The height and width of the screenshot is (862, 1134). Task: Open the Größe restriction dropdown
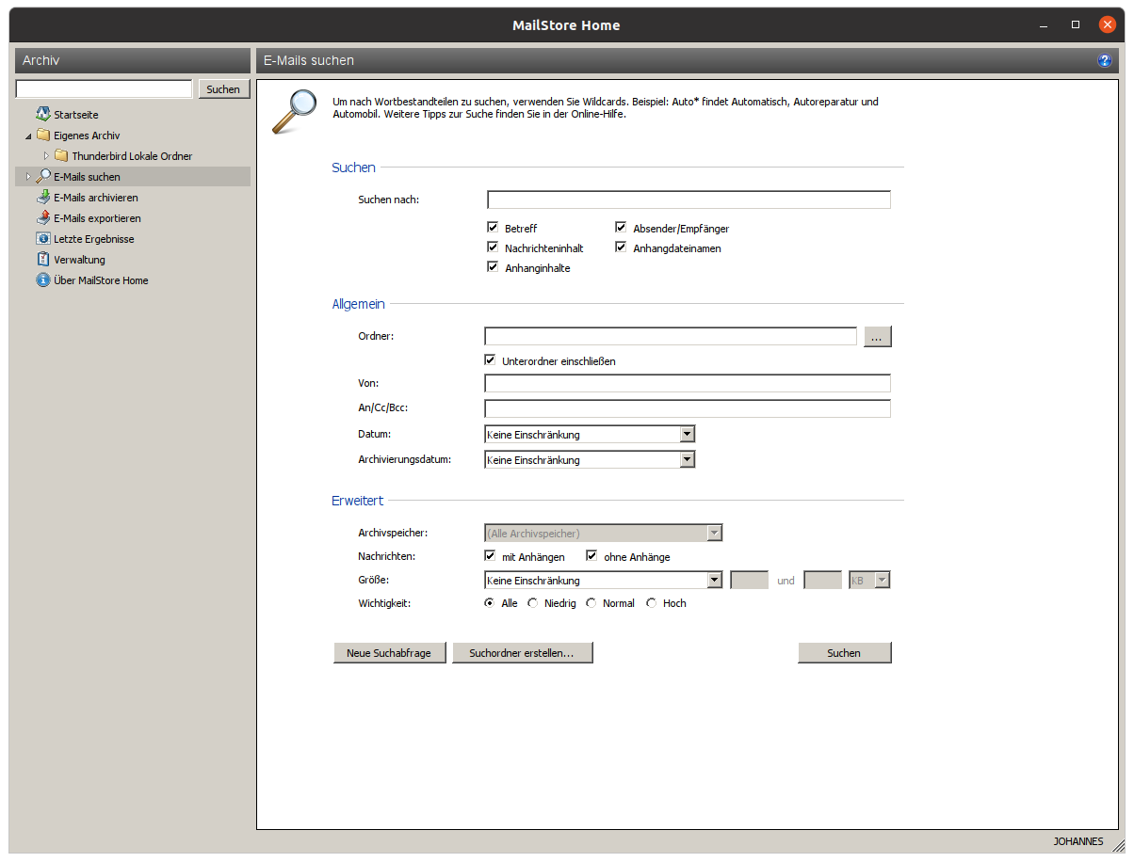[714, 581]
